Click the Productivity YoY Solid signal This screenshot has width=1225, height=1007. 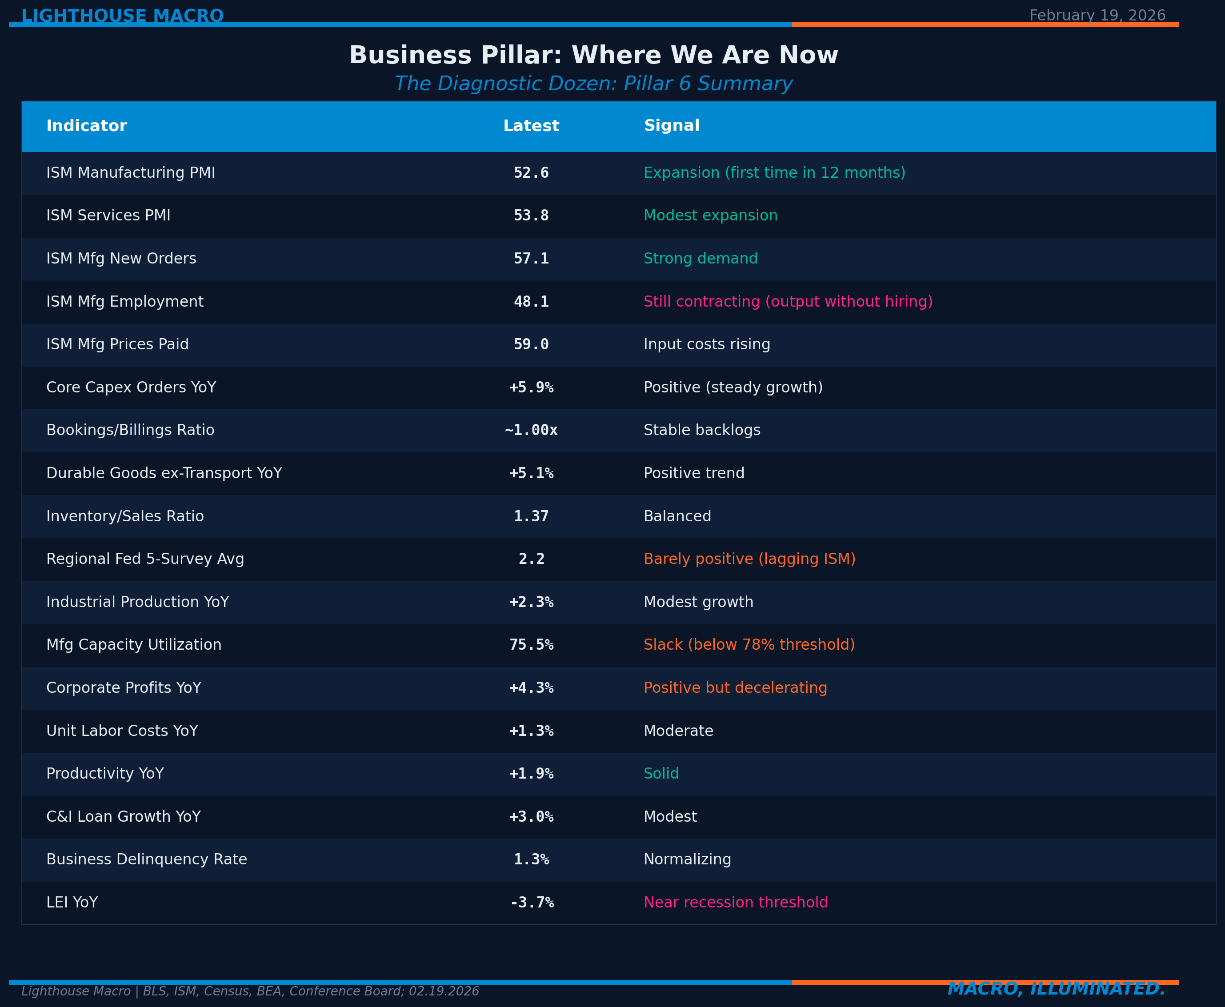(x=661, y=774)
